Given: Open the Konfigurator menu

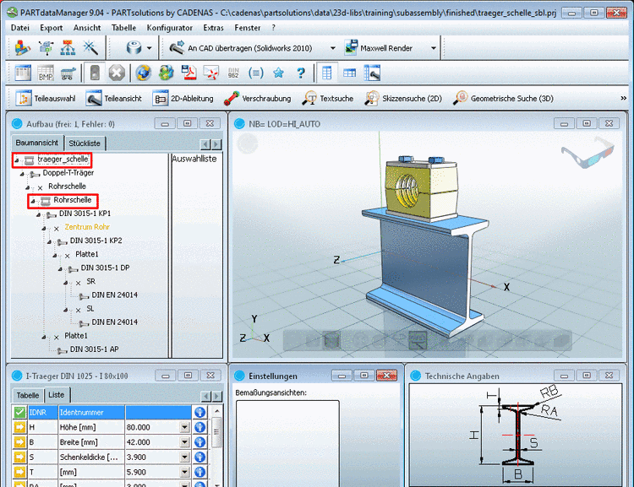Looking at the screenshot, I should coord(169,28).
